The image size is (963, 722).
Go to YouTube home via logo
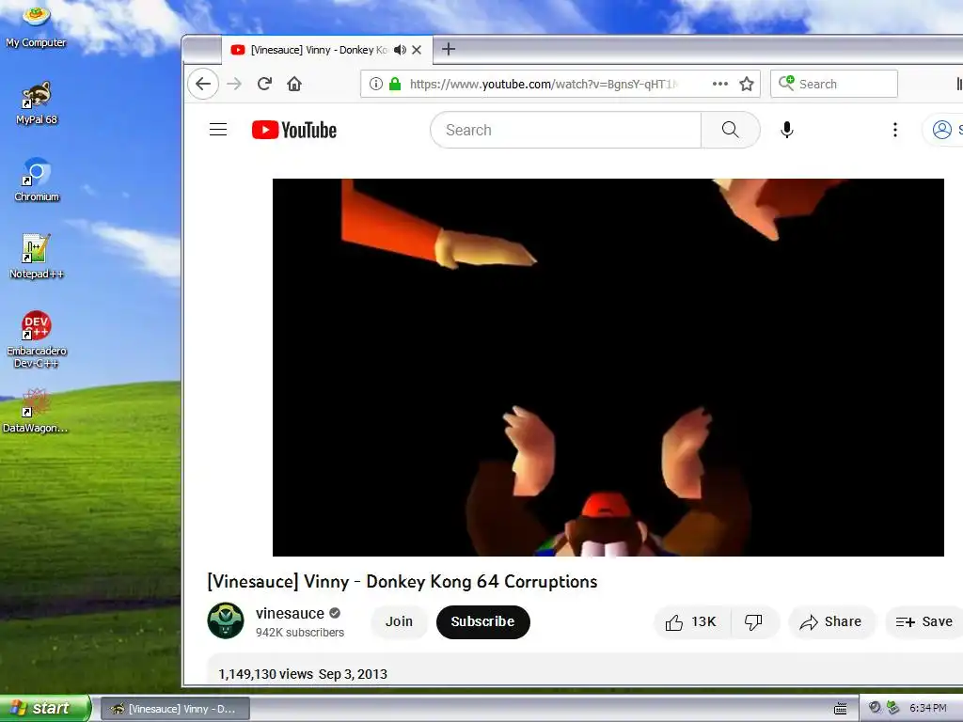(294, 130)
